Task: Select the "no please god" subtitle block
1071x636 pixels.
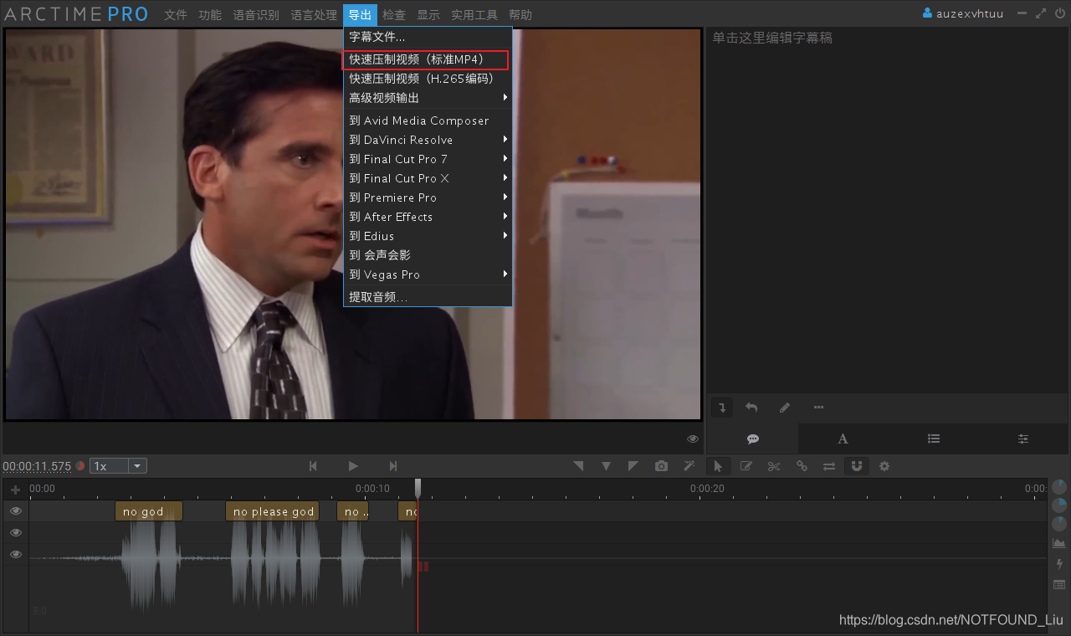Action: (x=273, y=511)
